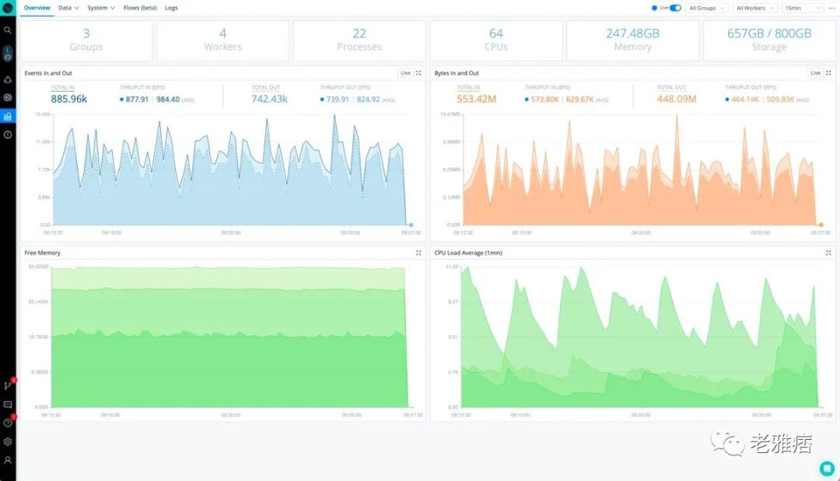This screenshot has width=840, height=481.
Task: Click the Live button on Events In and Out
Action: click(405, 73)
